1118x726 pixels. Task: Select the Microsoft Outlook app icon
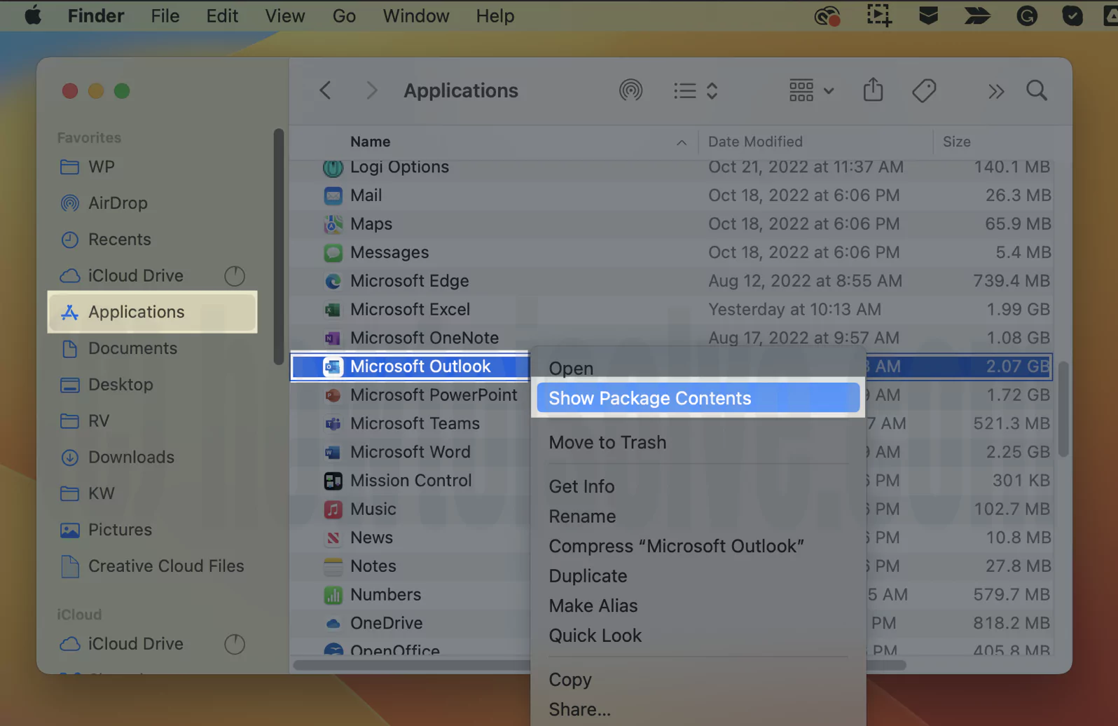333,367
